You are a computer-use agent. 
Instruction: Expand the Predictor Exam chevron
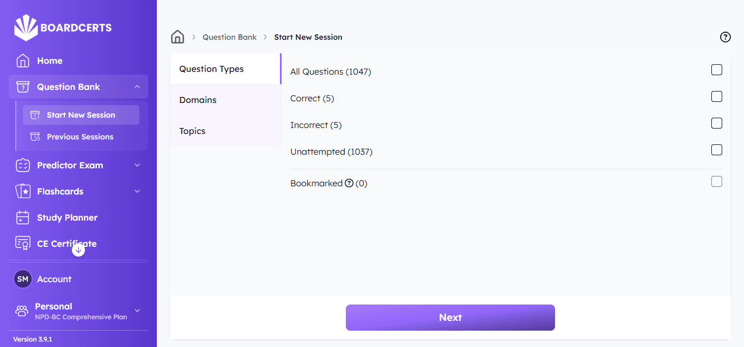pyautogui.click(x=137, y=165)
